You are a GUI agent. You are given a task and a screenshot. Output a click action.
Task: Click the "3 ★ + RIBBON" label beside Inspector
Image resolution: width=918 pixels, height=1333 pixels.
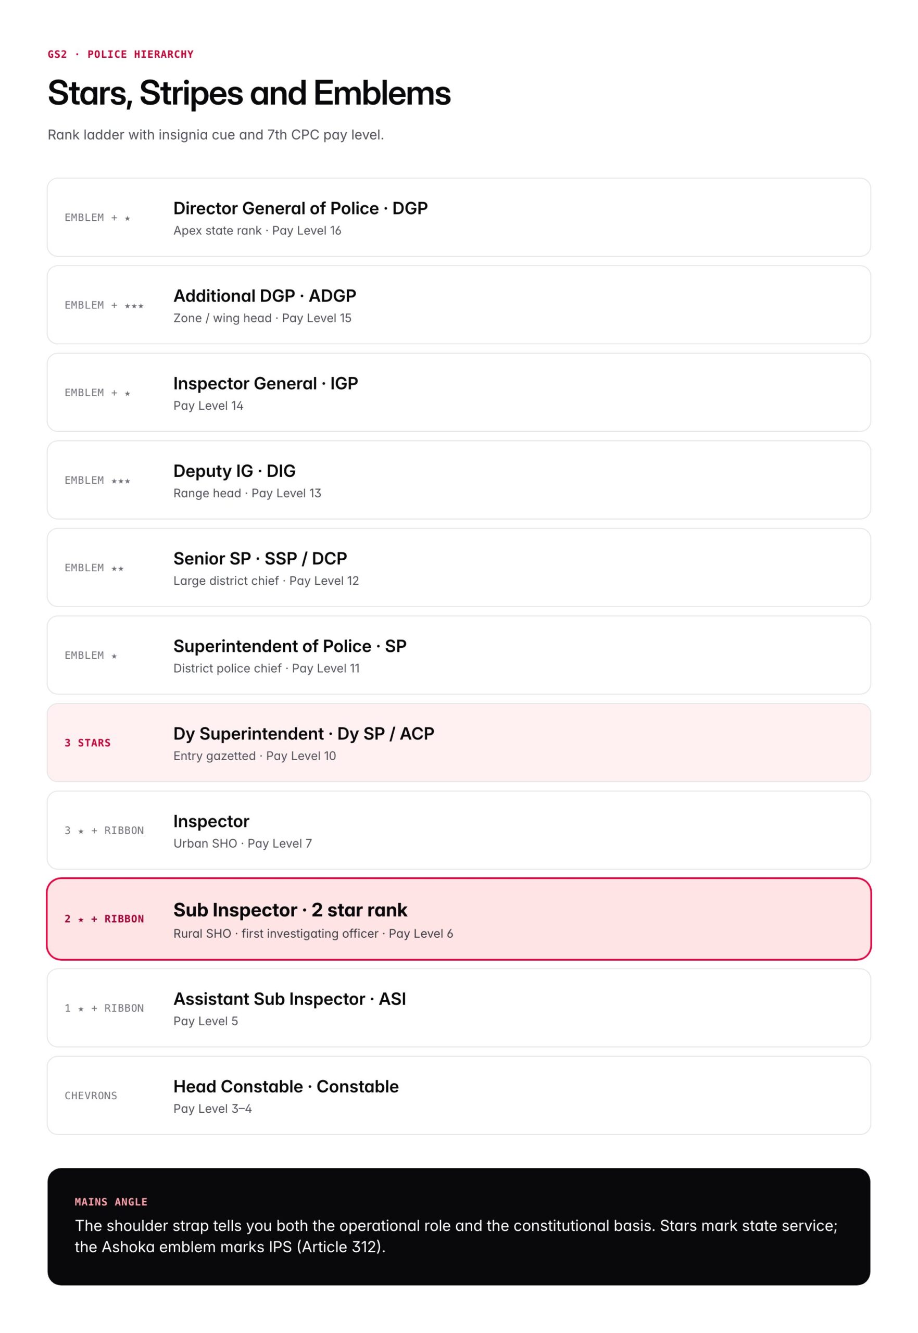tap(104, 831)
